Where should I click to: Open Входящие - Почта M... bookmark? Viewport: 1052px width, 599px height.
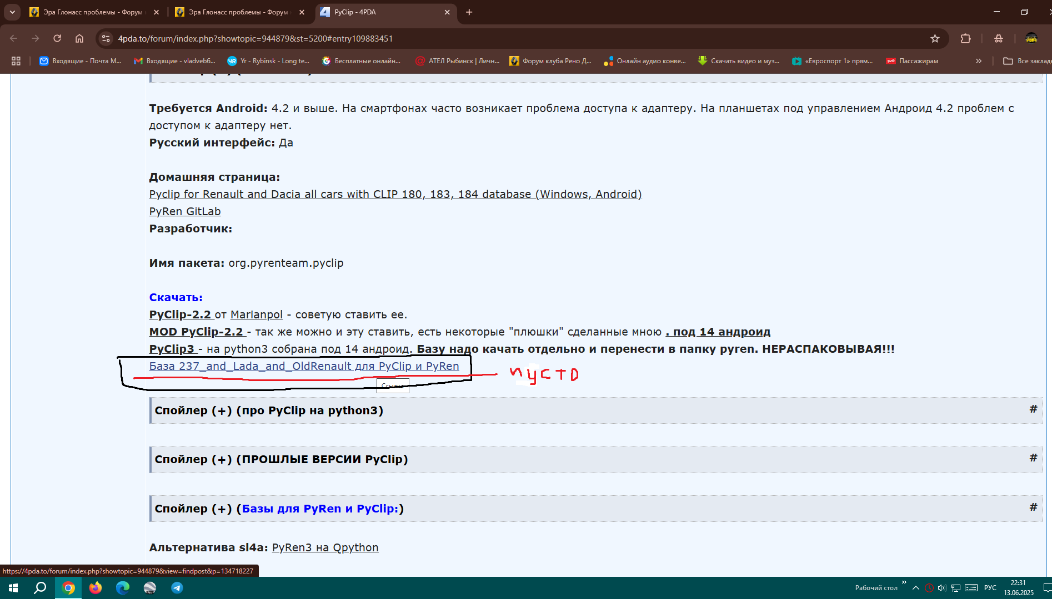pyautogui.click(x=81, y=61)
